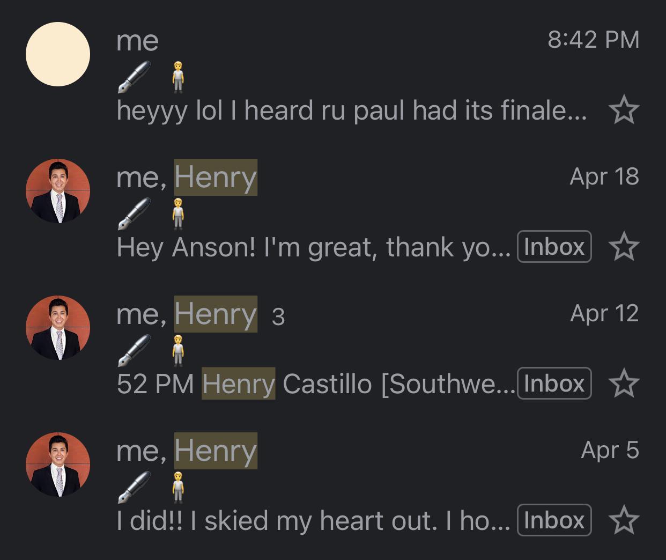
Task: Tap Henry's profile photo on the Apr 18 email
Action: pyautogui.click(x=58, y=191)
